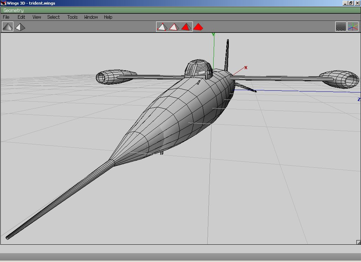Click the blue Z axis label

click(359, 100)
